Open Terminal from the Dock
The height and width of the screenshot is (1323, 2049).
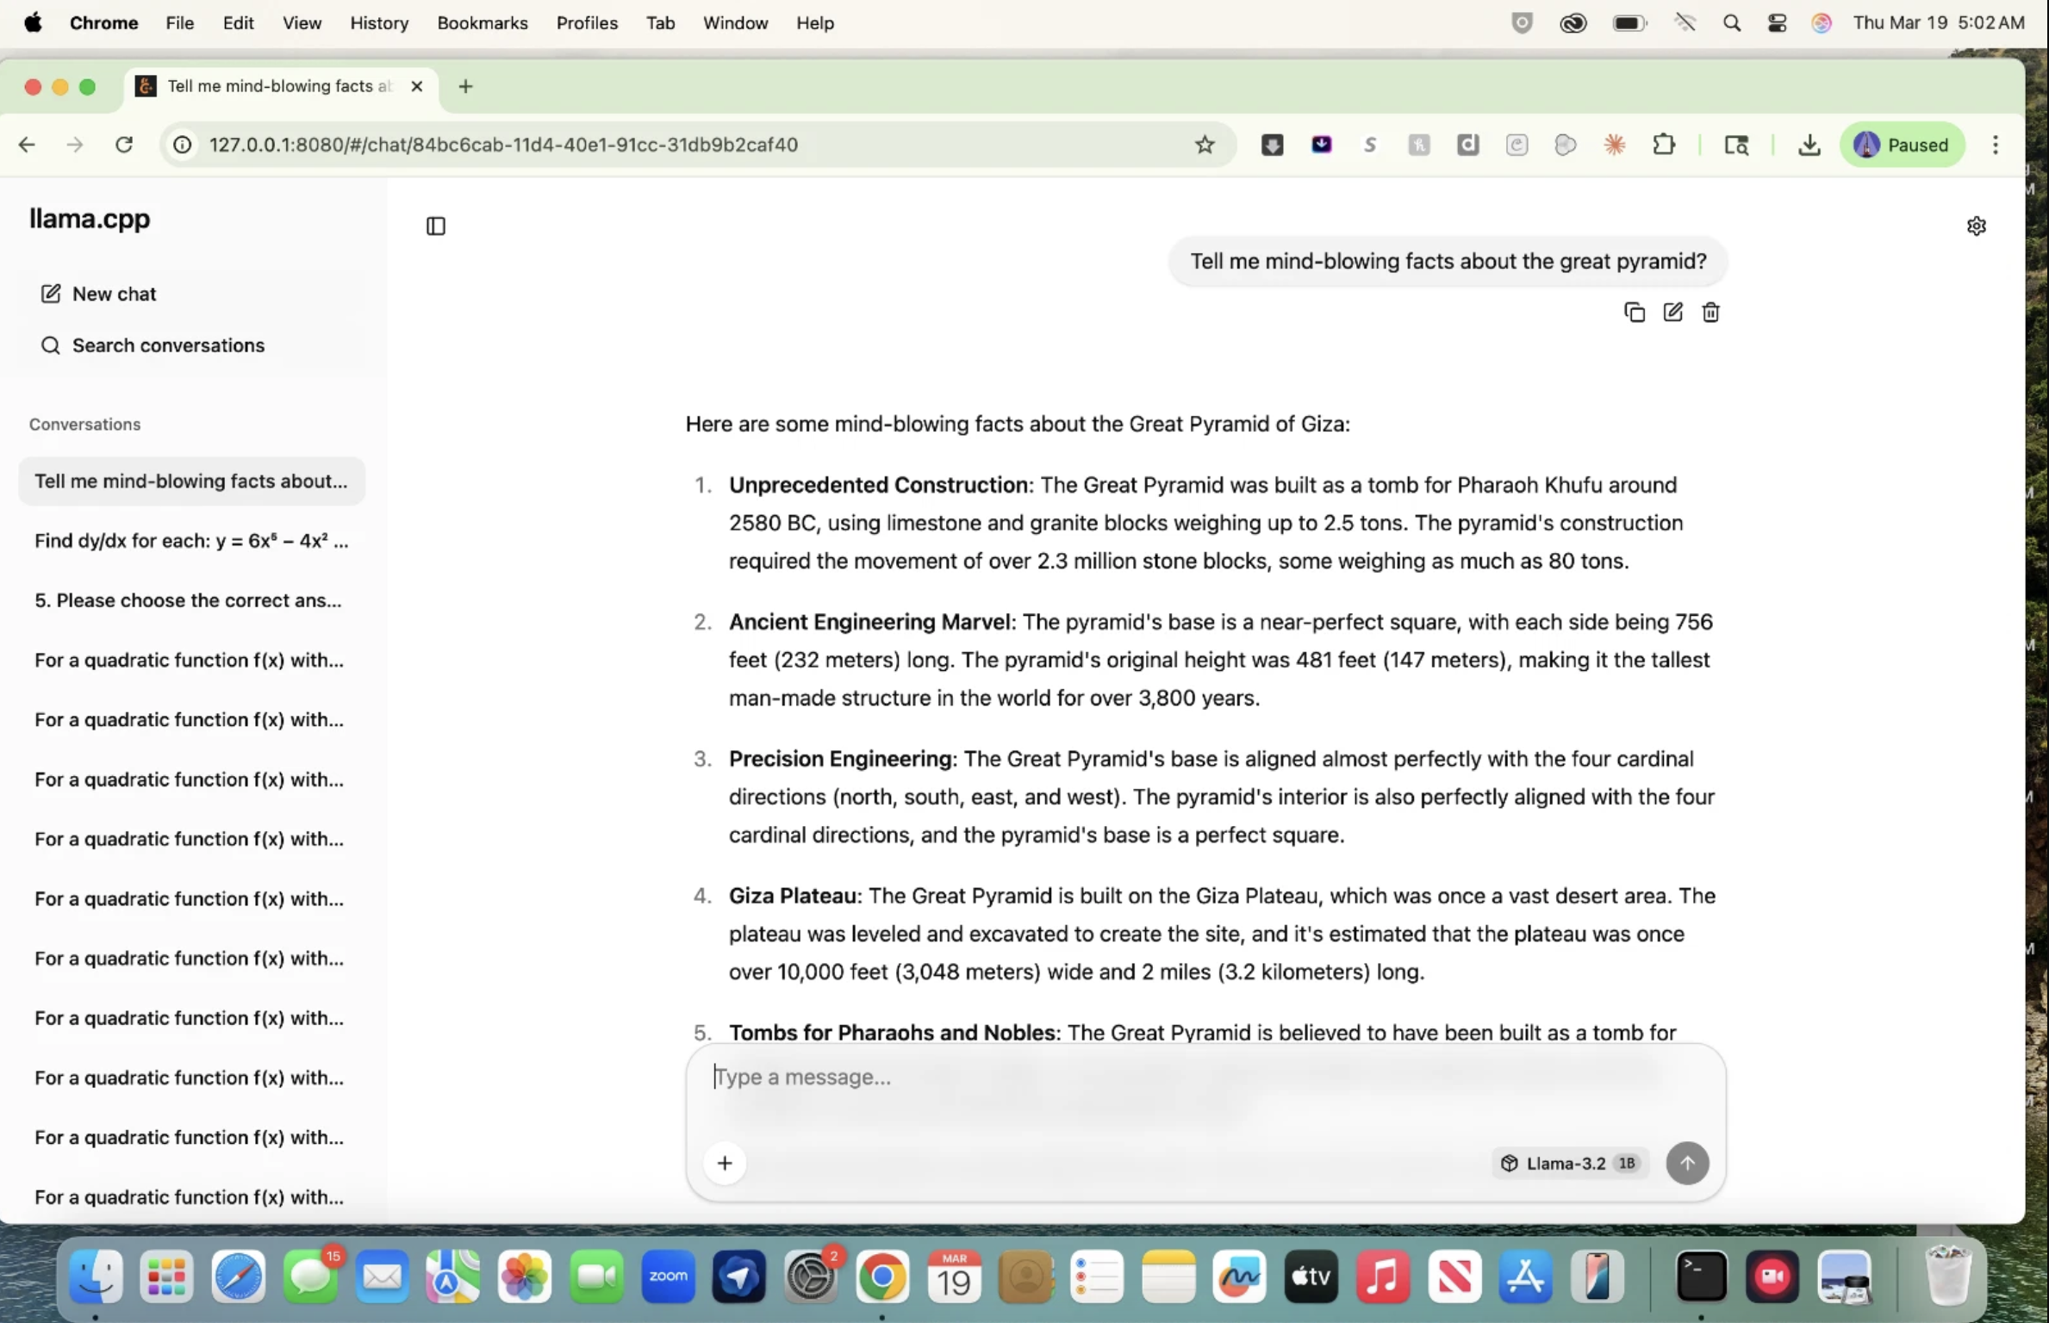click(x=1701, y=1276)
